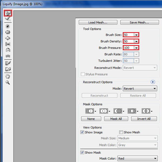Select the Hand tool
Screen dimensions: 162x162
point(8,77)
